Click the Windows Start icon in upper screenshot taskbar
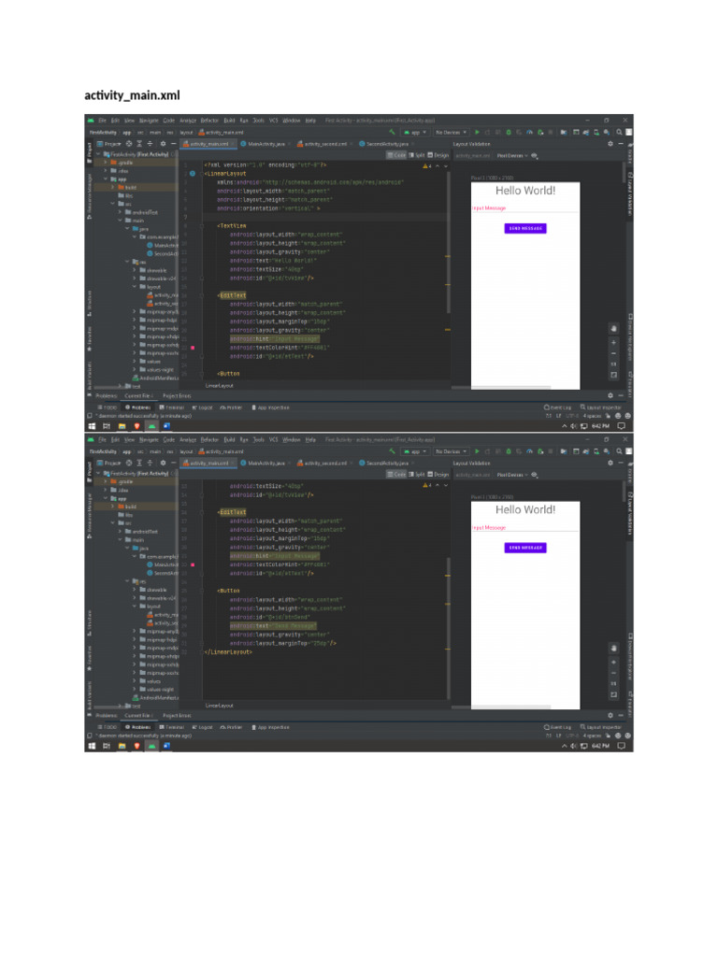This screenshot has width=718, height=957. click(93, 426)
